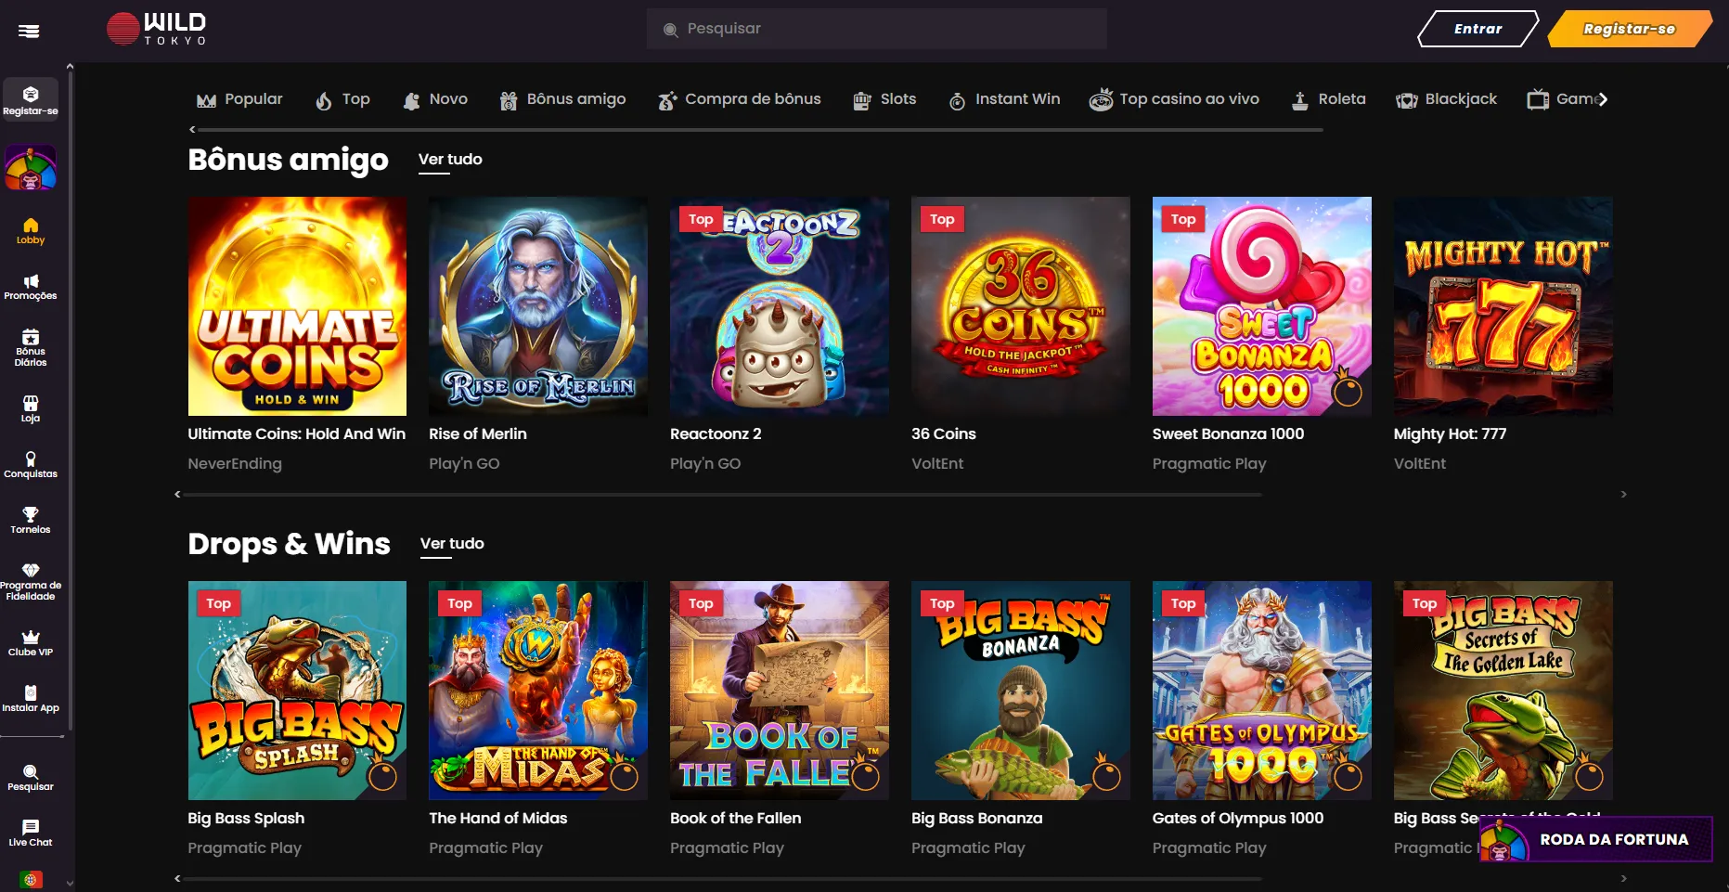Select Top casino ao vivo tab
Screen dimensions: 1729x892
click(1174, 99)
